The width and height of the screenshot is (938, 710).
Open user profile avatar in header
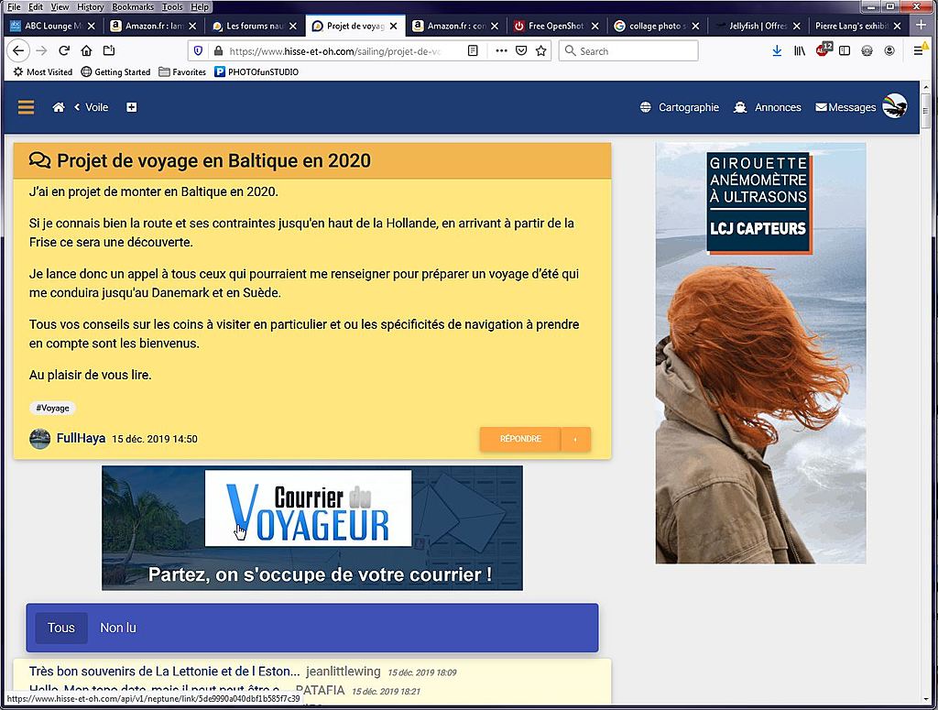894,106
